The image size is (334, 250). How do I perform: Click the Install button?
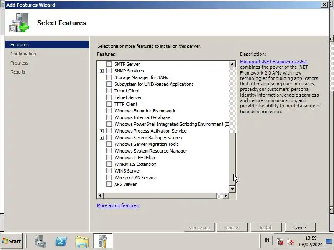(266, 227)
